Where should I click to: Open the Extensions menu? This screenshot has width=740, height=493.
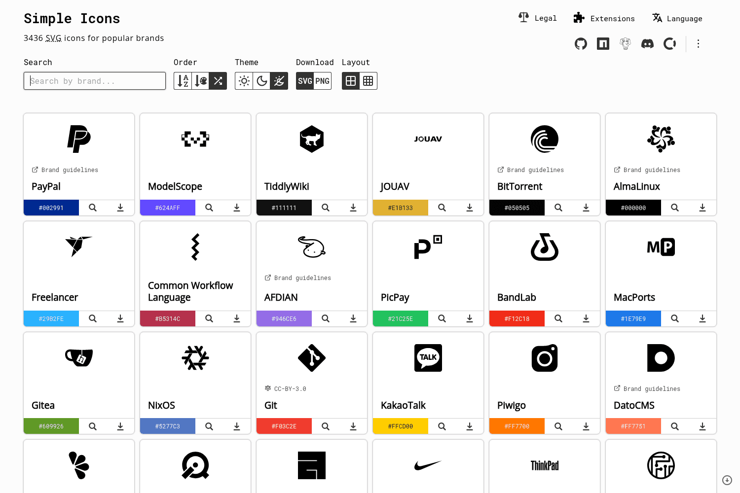604,18
